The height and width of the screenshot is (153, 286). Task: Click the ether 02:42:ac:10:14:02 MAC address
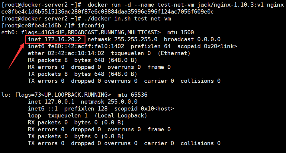coord(66,53)
